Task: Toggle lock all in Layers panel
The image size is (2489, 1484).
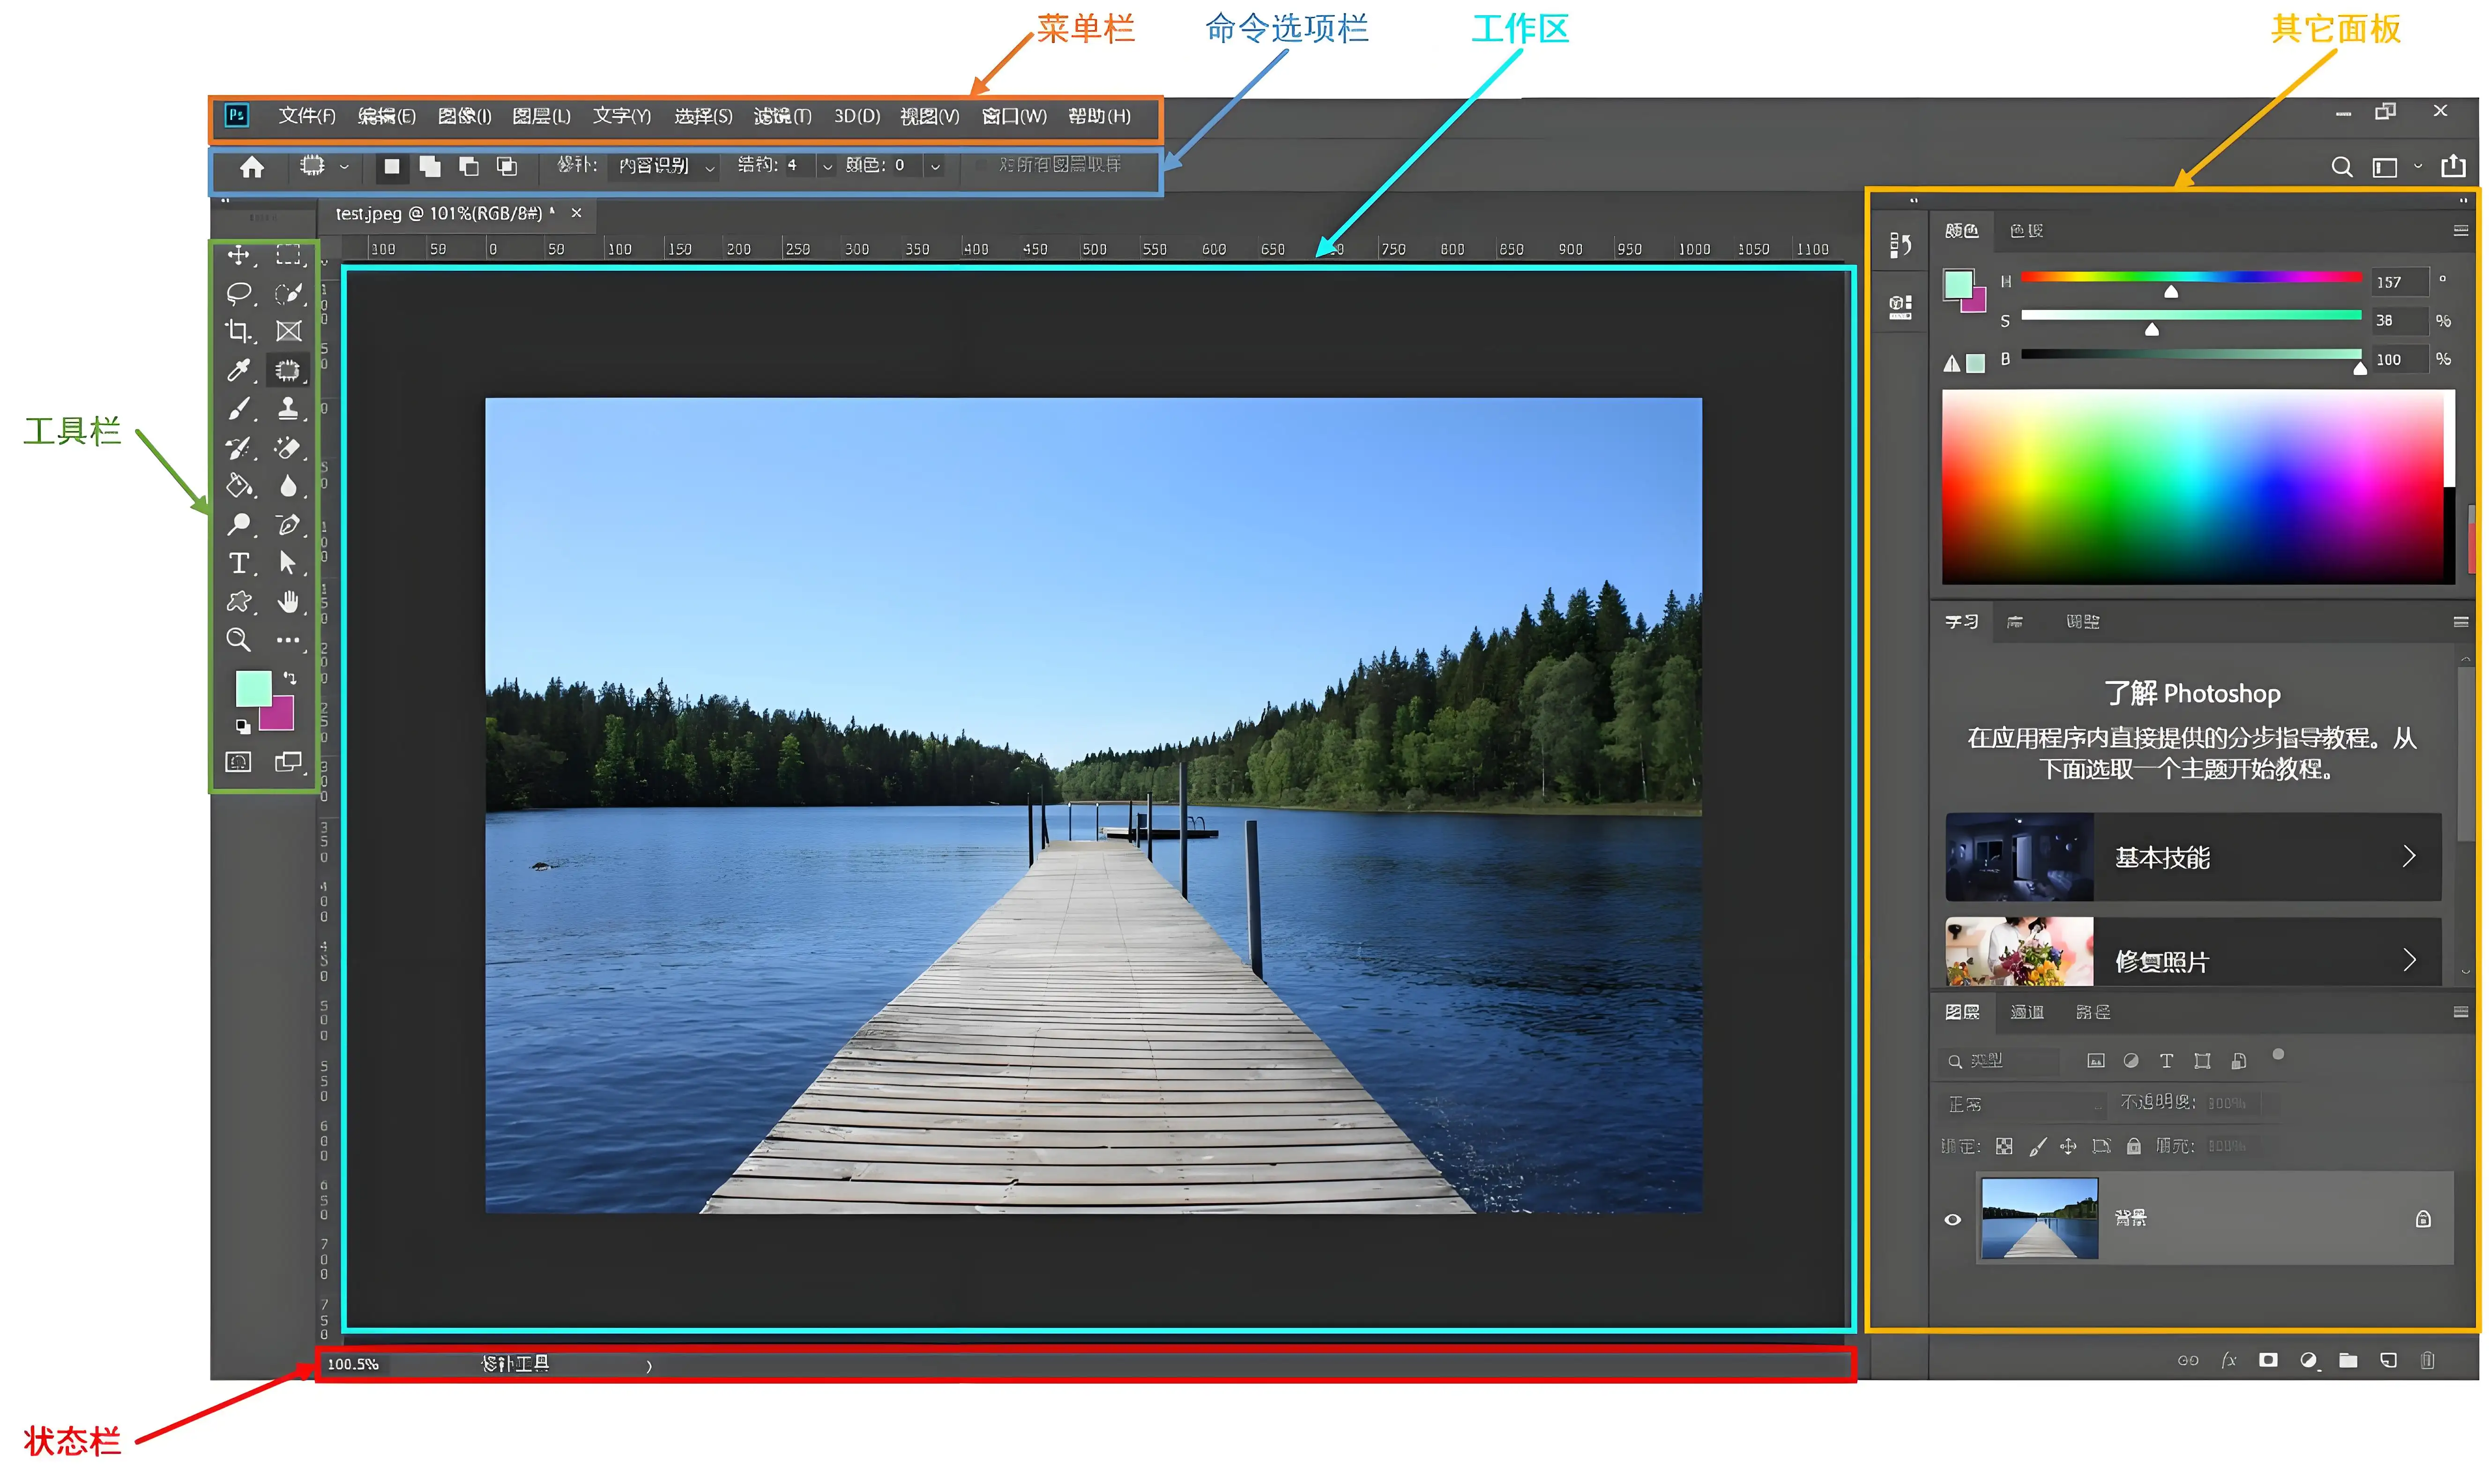Action: (2133, 1146)
